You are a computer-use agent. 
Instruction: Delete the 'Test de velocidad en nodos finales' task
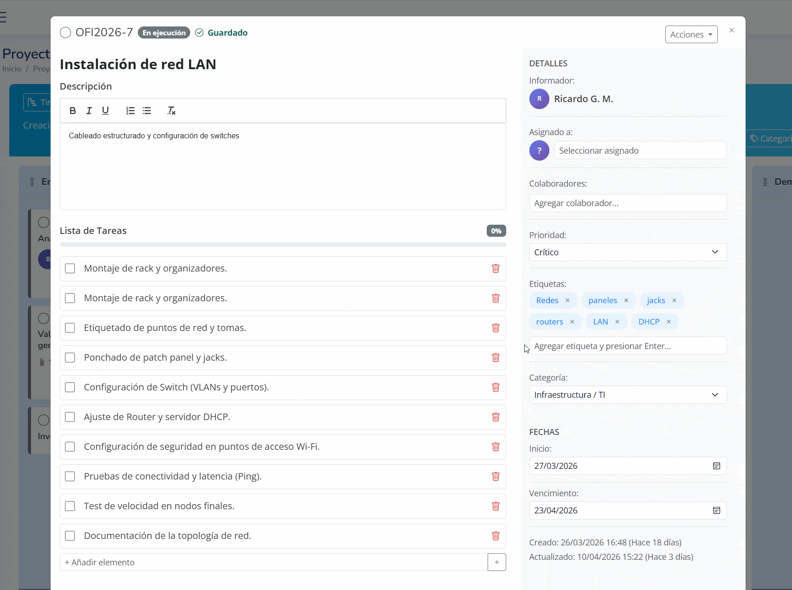click(x=496, y=506)
